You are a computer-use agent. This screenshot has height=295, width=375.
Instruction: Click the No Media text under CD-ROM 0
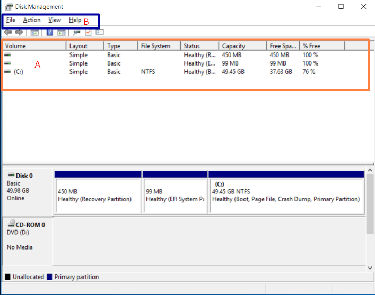20,247
